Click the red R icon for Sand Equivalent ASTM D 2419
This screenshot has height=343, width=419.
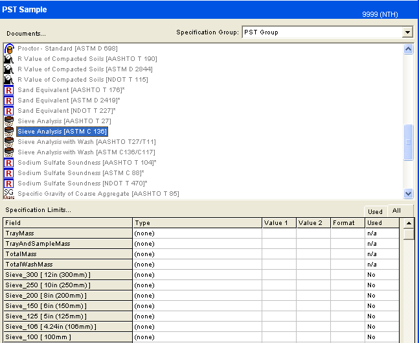click(9, 101)
